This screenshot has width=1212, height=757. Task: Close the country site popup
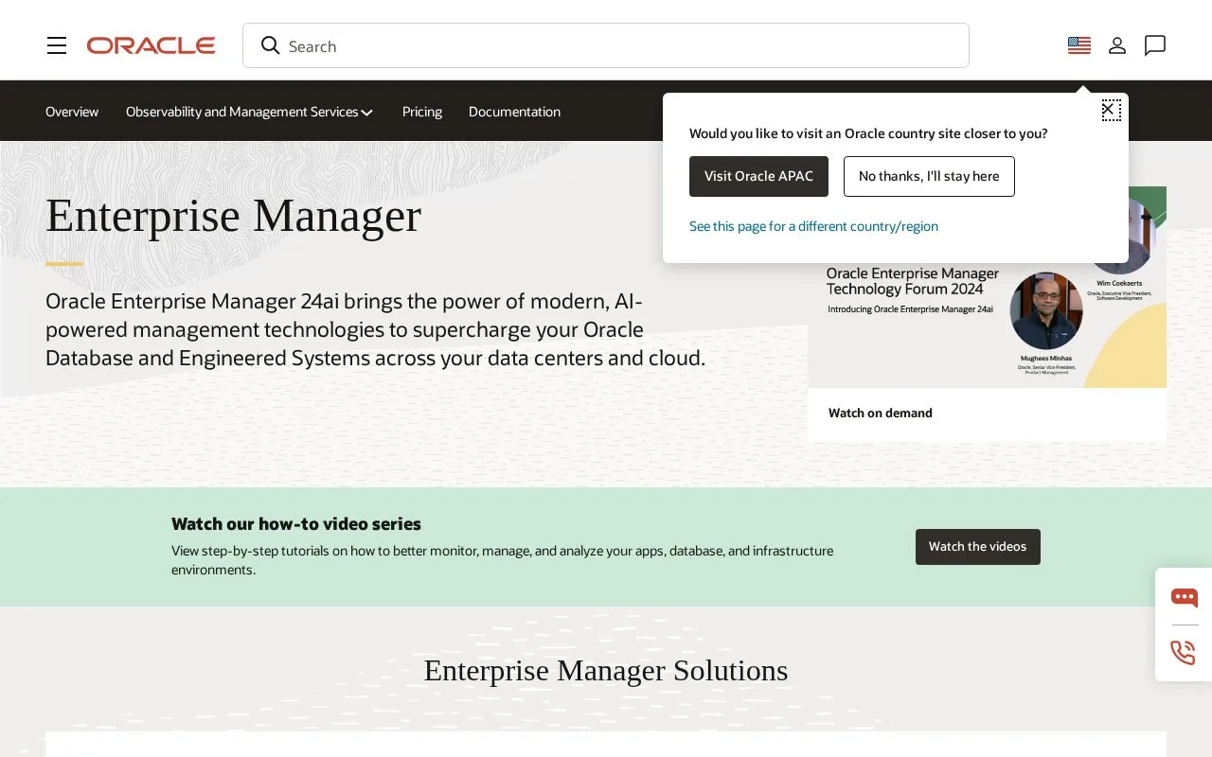pyautogui.click(x=1111, y=110)
